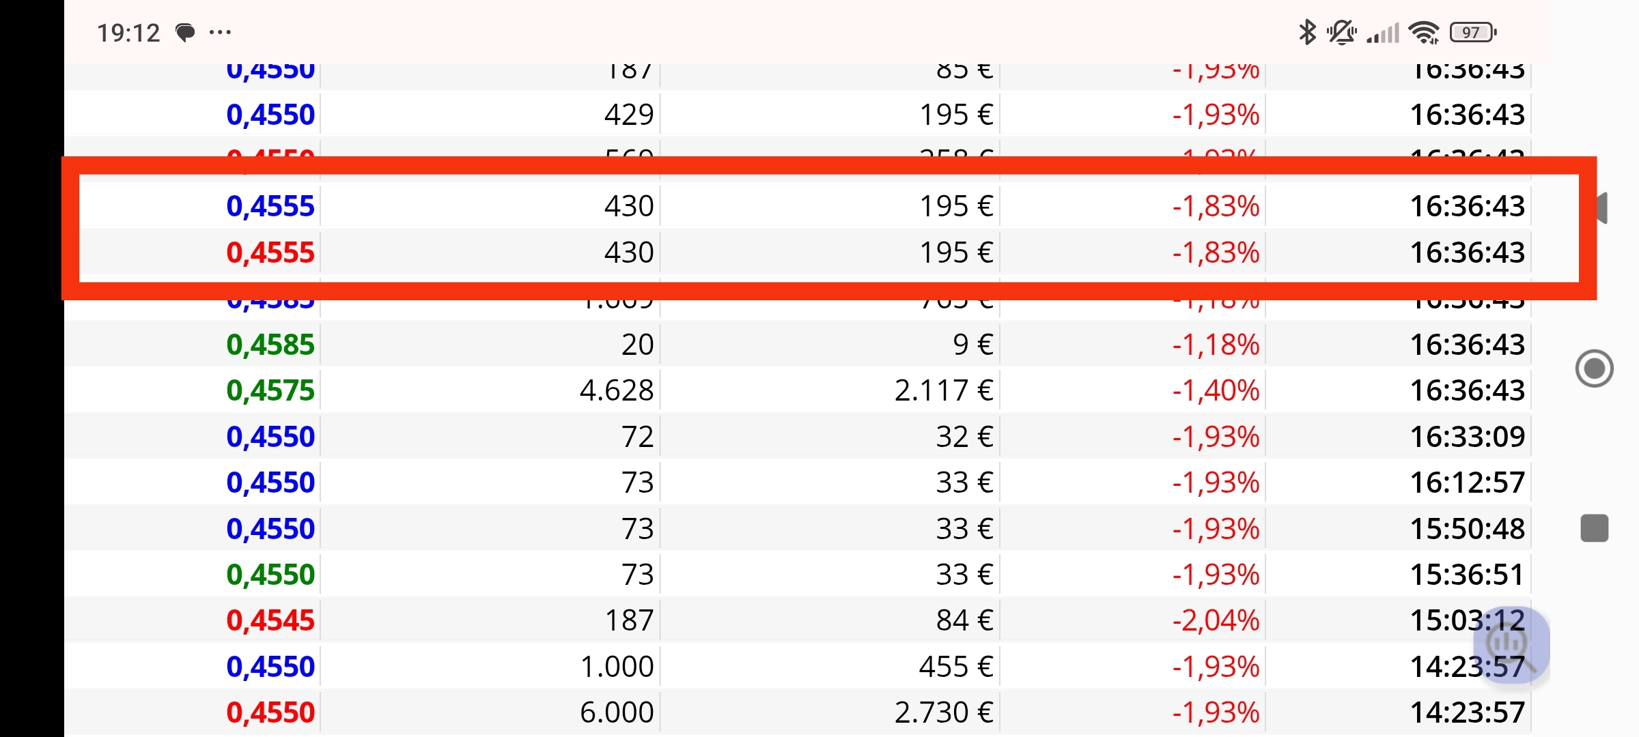Viewport: 1639px width, 737px height.
Task: Open the floating chart analysis magnifier button
Action: (x=1511, y=644)
